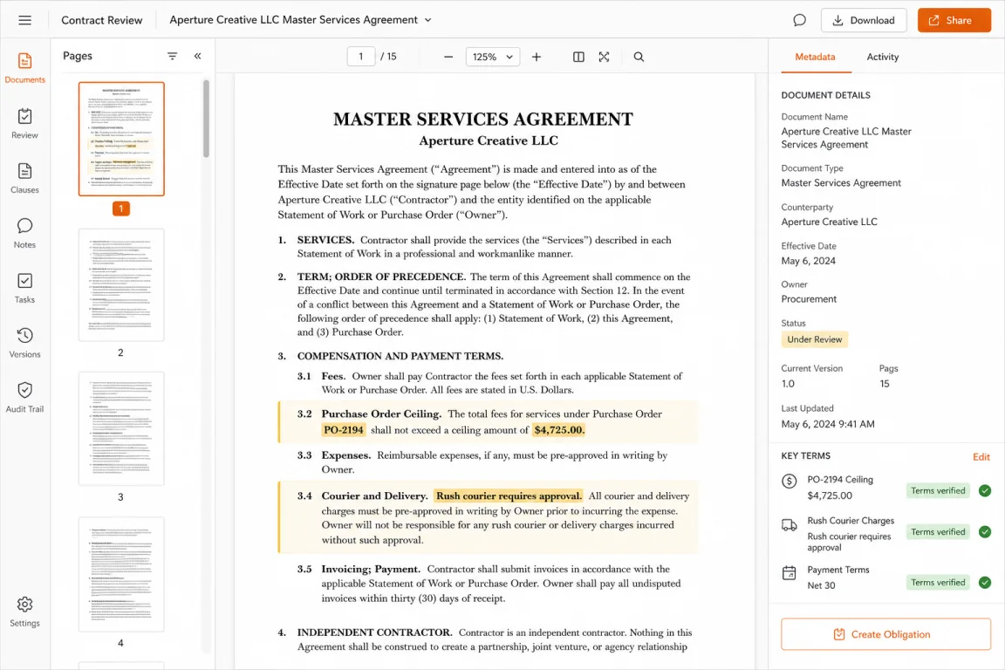The width and height of the screenshot is (1005, 670).
Task: Open the comments chat icon
Action: (x=799, y=20)
